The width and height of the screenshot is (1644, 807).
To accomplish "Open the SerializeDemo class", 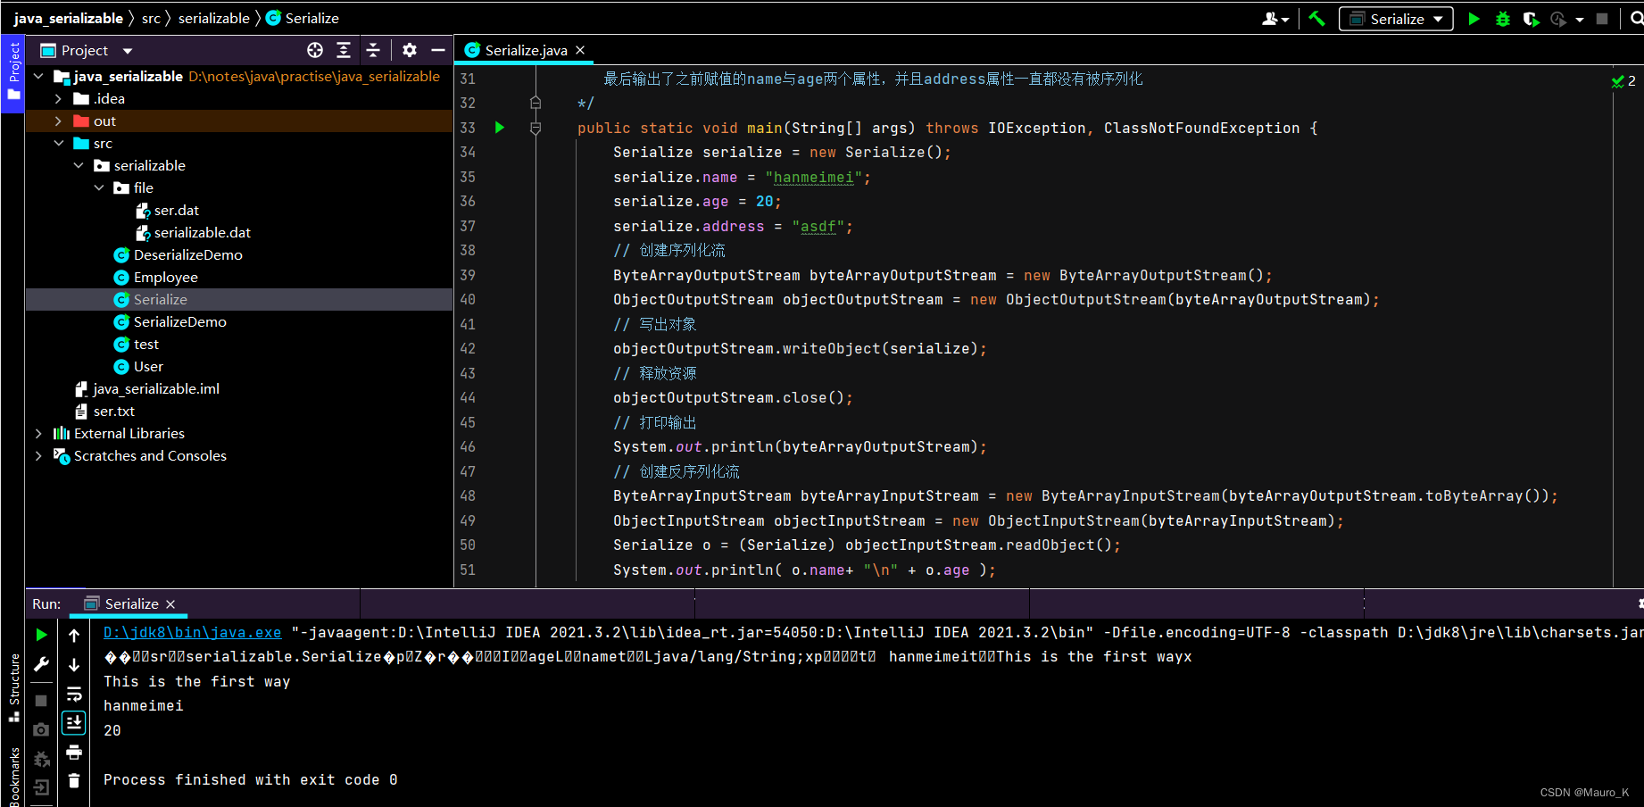I will click(170, 322).
